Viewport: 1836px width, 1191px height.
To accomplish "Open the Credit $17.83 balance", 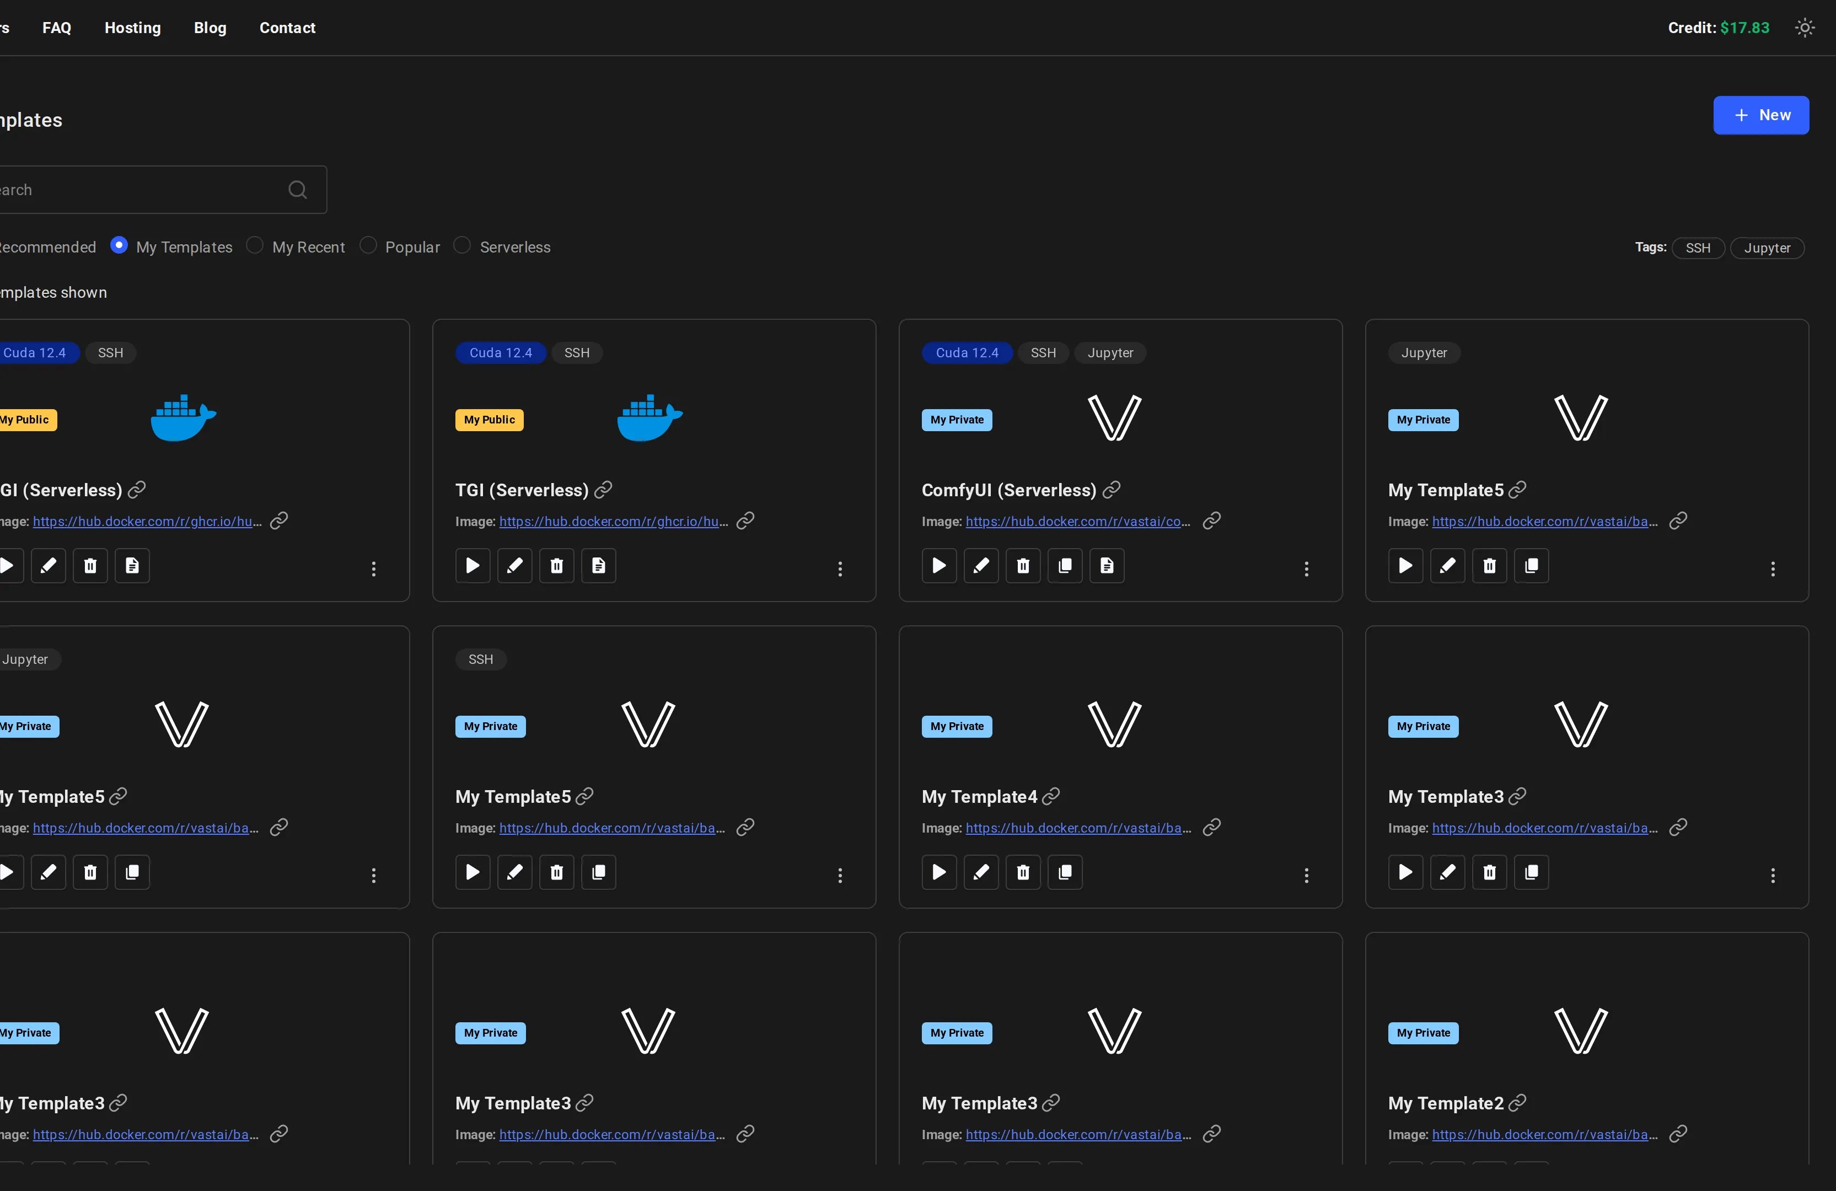I will [1719, 28].
